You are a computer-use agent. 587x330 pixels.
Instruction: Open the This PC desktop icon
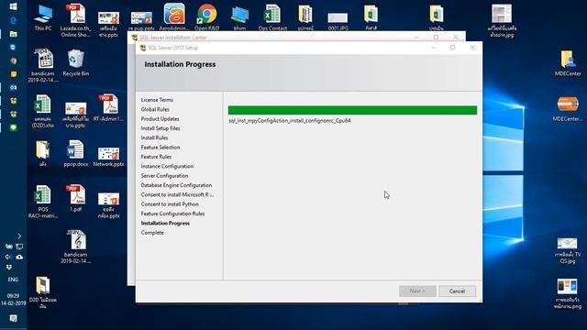pos(43,17)
